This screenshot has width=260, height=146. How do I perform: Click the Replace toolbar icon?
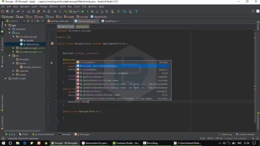[x=49, y=12]
